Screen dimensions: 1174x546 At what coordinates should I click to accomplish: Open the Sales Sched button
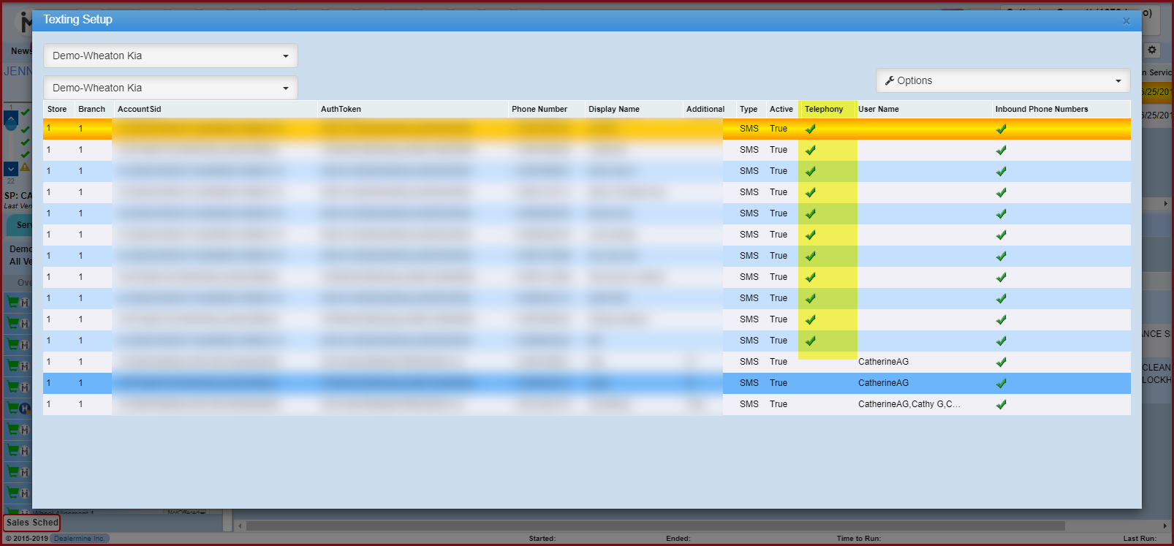tap(32, 523)
